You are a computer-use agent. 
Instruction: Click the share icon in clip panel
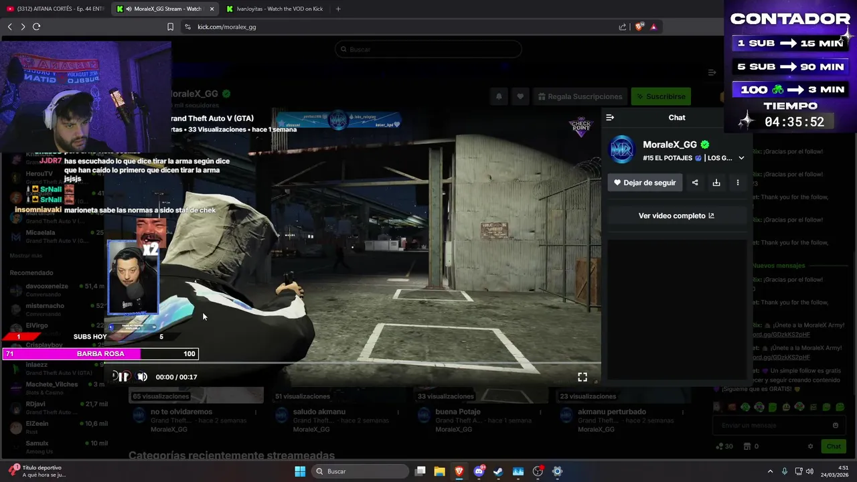pos(695,183)
